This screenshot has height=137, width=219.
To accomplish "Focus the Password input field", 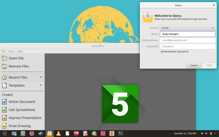I will point(187,46).
